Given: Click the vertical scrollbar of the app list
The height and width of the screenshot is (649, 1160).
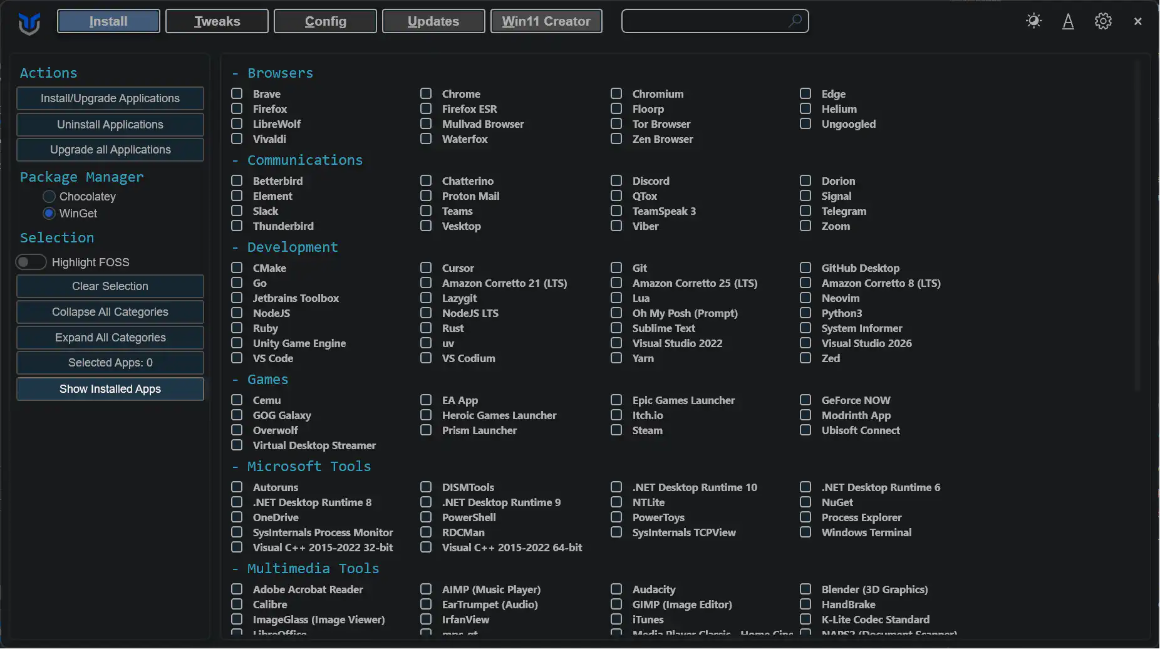Looking at the screenshot, I should [x=1138, y=226].
